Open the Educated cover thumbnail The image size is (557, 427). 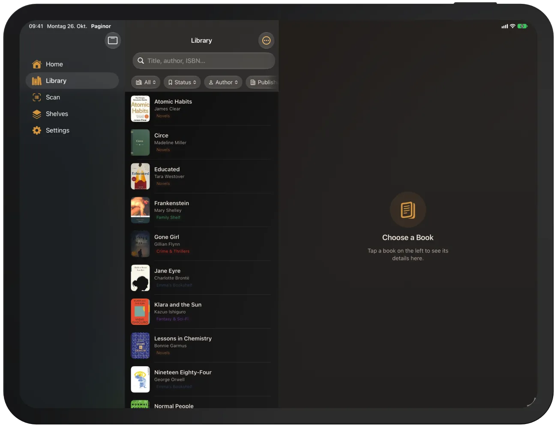point(140,176)
